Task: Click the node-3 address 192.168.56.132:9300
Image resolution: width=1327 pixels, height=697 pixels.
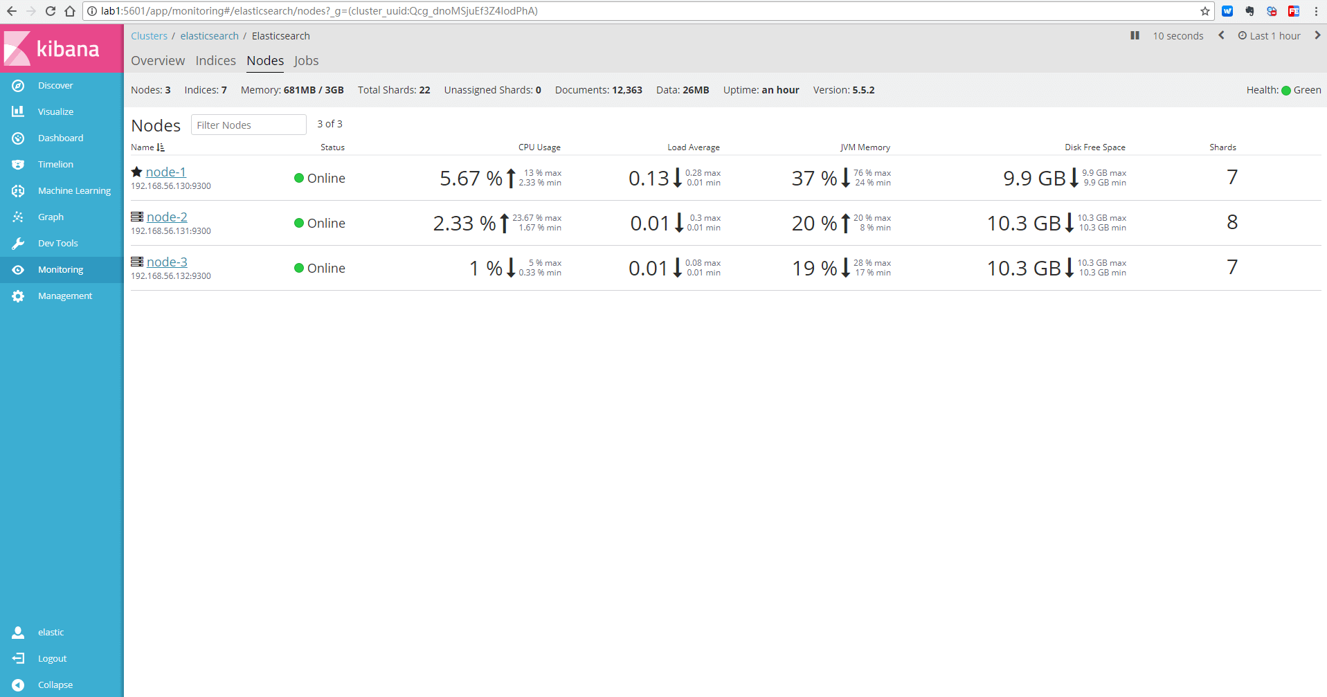Action: click(x=171, y=276)
